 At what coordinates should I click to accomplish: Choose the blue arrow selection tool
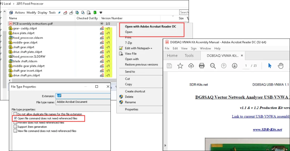[270, 66]
